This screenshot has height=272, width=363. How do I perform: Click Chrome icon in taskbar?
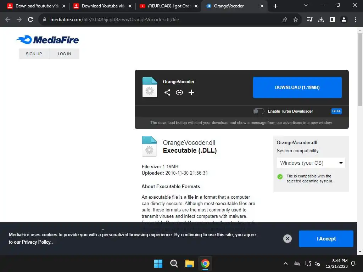pyautogui.click(x=205, y=263)
